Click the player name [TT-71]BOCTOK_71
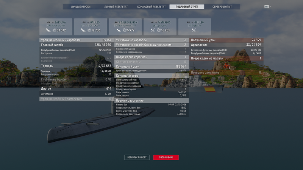303x170 pixels. tap(91, 26)
